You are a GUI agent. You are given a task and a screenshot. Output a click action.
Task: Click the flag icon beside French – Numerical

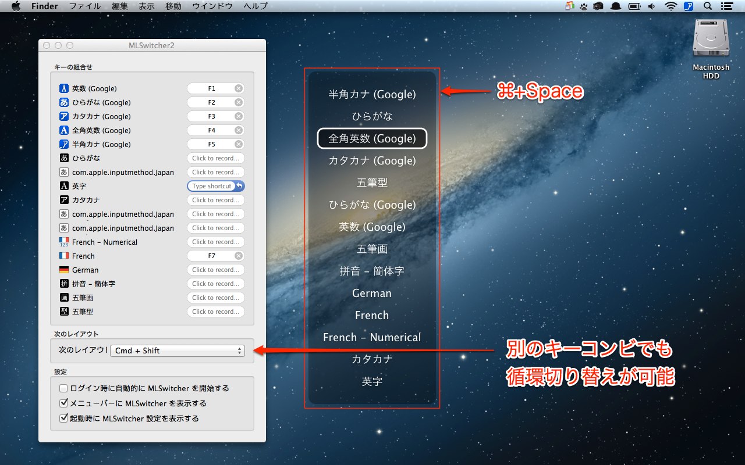point(64,242)
